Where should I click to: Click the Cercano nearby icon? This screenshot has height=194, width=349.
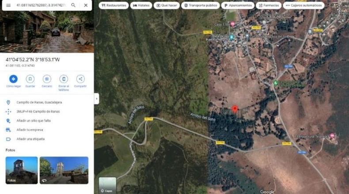[x=47, y=79]
